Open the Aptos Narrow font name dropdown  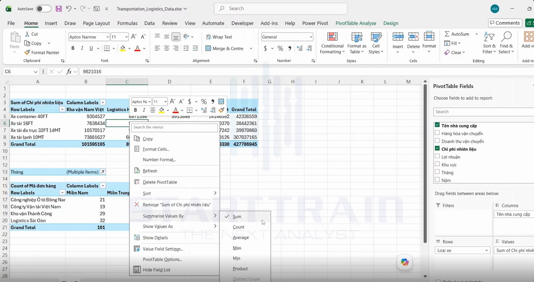(107, 37)
